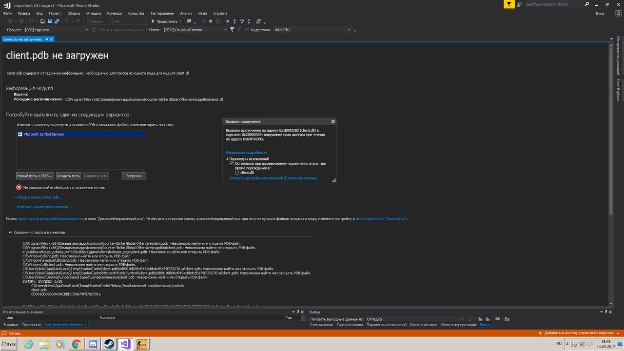Open the Отладка menu
The image size is (624, 351).
(93, 13)
